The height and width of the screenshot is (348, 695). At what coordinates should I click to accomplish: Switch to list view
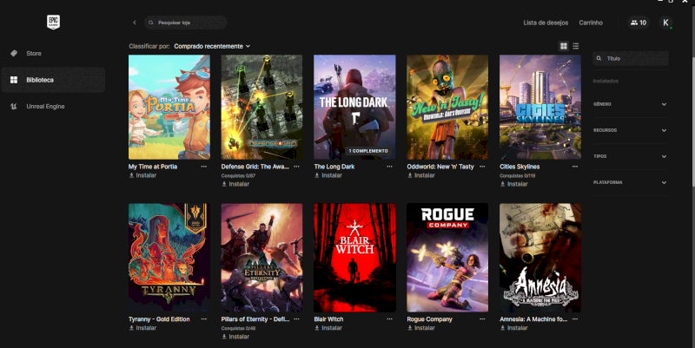576,46
